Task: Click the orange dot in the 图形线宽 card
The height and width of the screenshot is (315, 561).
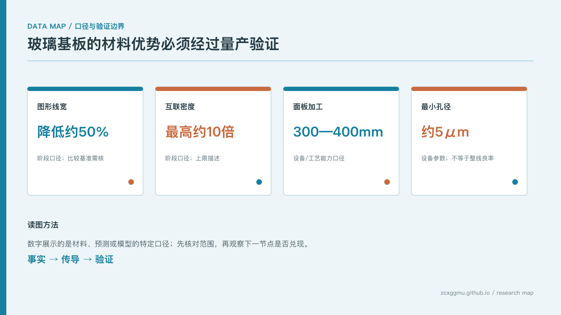Action: [131, 182]
